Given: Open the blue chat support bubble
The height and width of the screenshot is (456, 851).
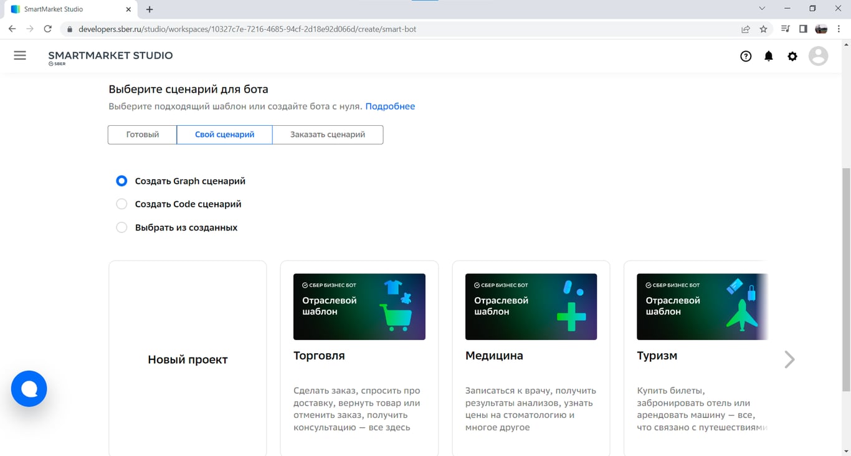Looking at the screenshot, I should click(x=29, y=389).
